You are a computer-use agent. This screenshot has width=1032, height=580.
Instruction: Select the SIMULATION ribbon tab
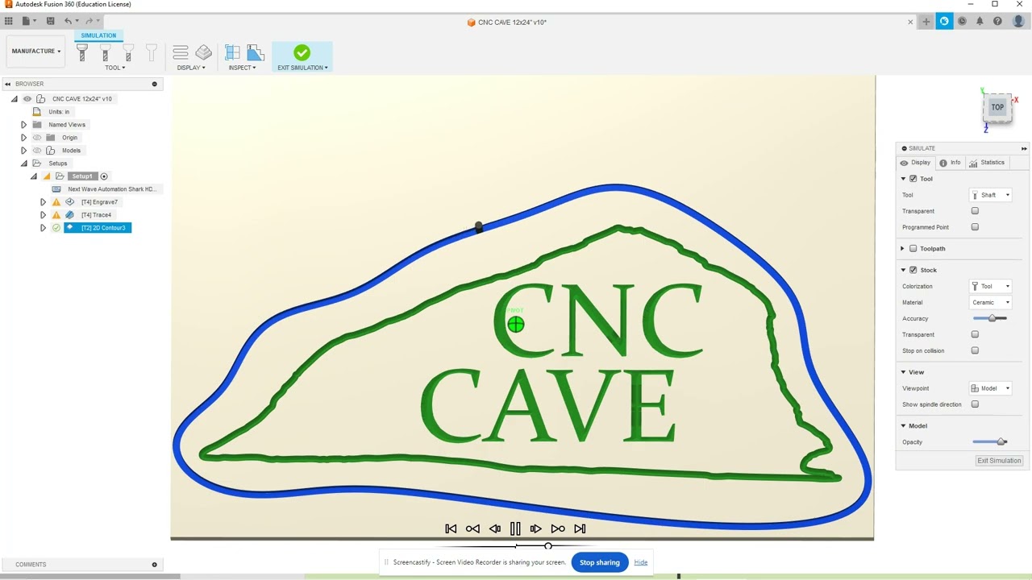98,35
